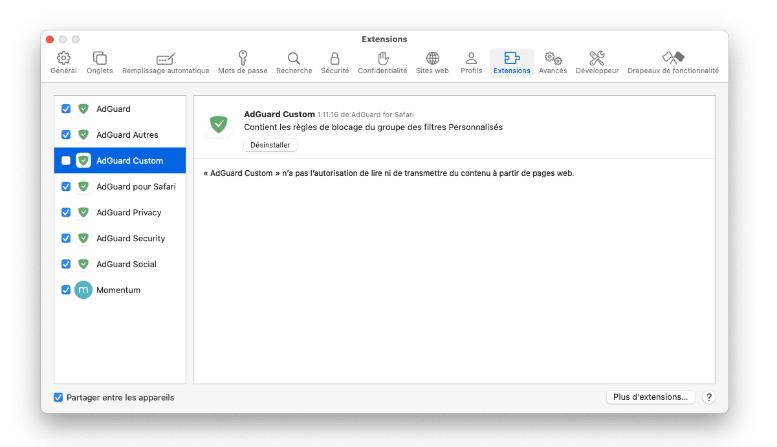777x447 pixels.
Task: Close the Extensions window
Action: point(50,39)
